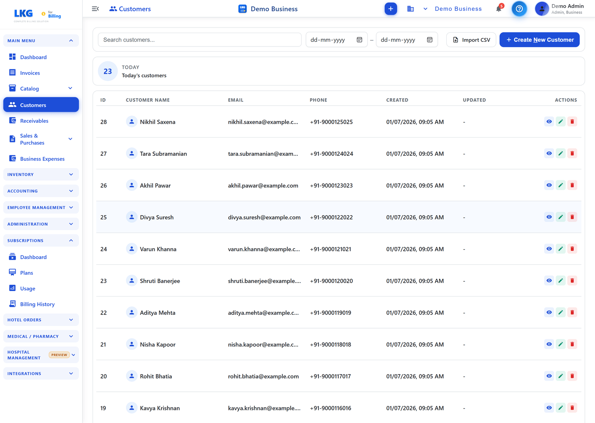
Task: View Akhil Pawar details with eye icon
Action: point(549,185)
